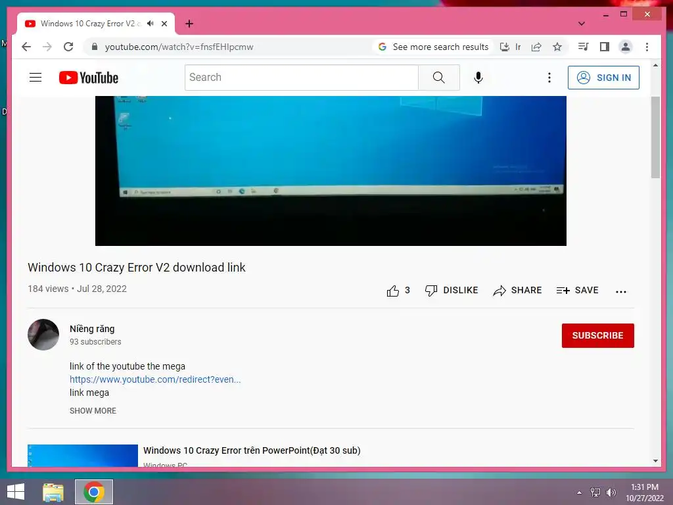The width and height of the screenshot is (673, 505).
Task: Open volume icon in system tray
Action: [611, 493]
